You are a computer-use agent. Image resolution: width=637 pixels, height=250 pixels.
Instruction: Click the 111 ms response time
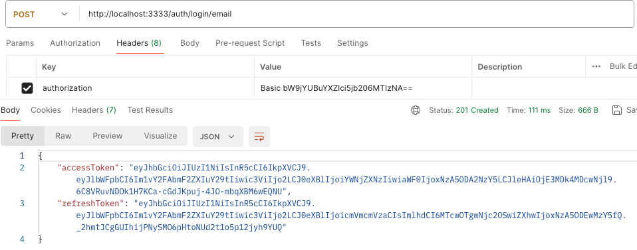539,110
